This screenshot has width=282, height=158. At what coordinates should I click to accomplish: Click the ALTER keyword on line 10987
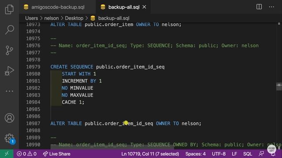point(58,123)
